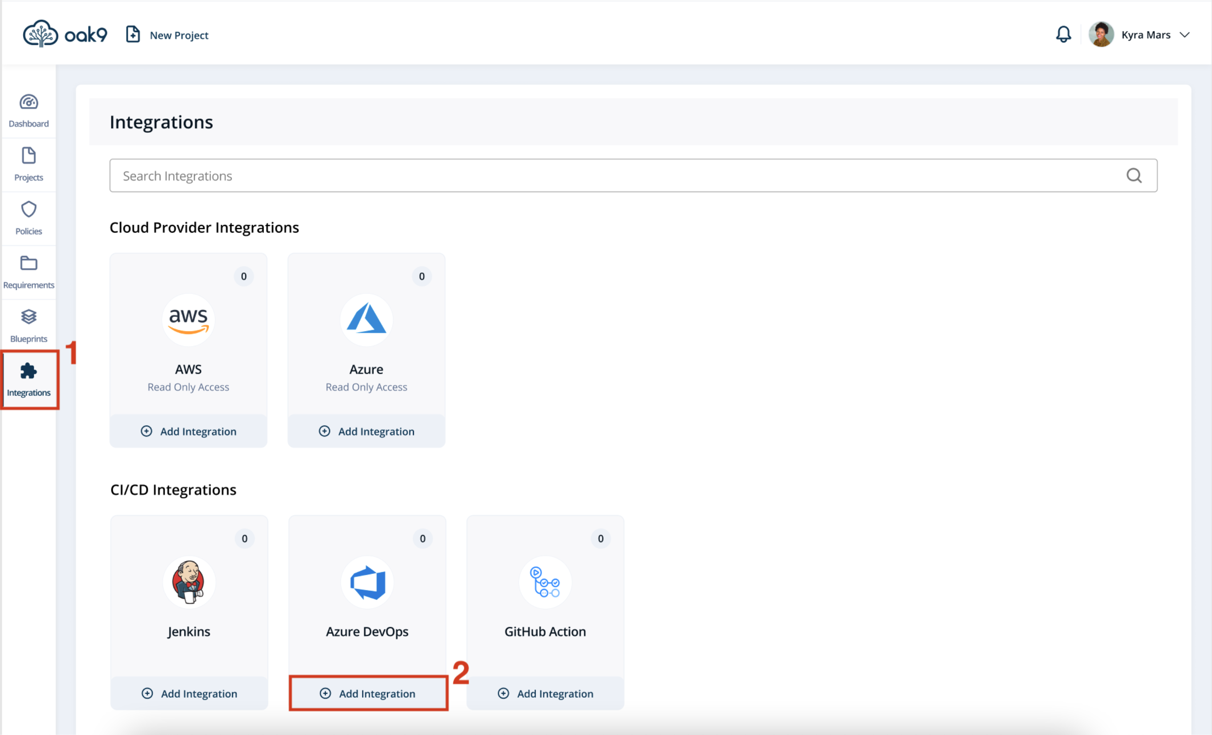Click the AWS logo
Viewport: 1212px width, 735px height.
(189, 320)
